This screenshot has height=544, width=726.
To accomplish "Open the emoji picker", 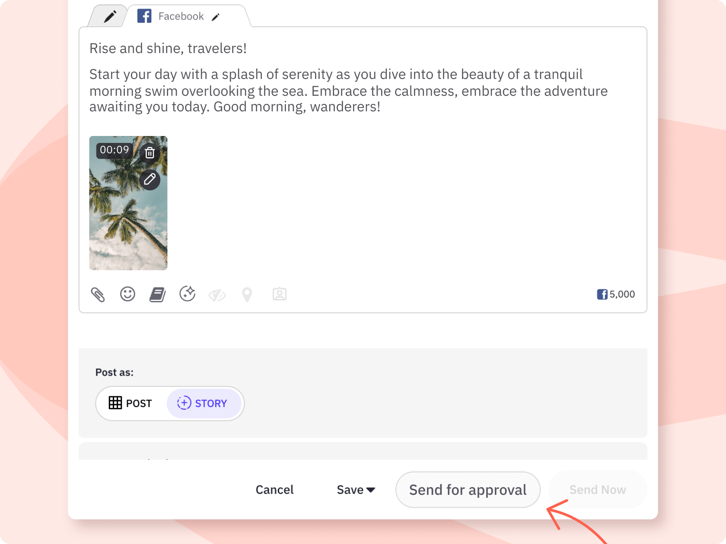I will click(x=127, y=294).
